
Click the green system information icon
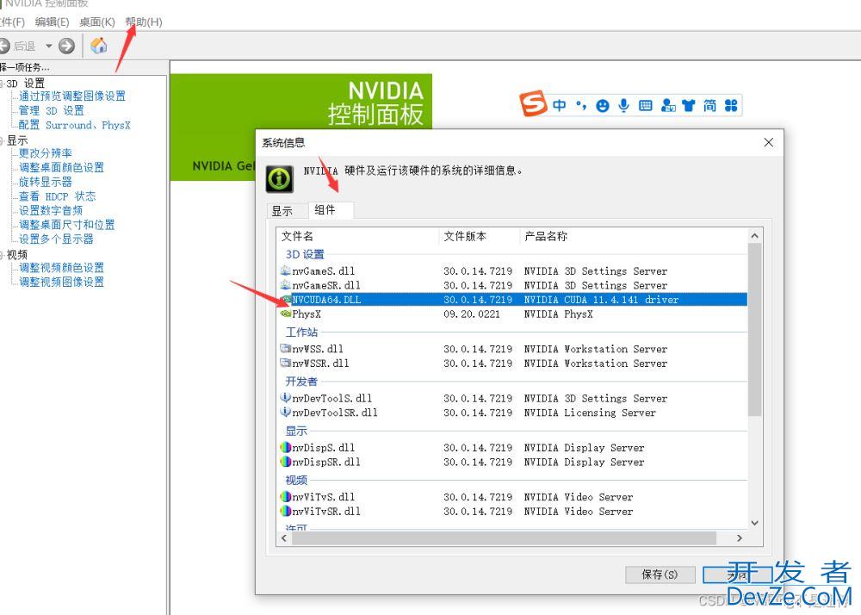(x=280, y=178)
